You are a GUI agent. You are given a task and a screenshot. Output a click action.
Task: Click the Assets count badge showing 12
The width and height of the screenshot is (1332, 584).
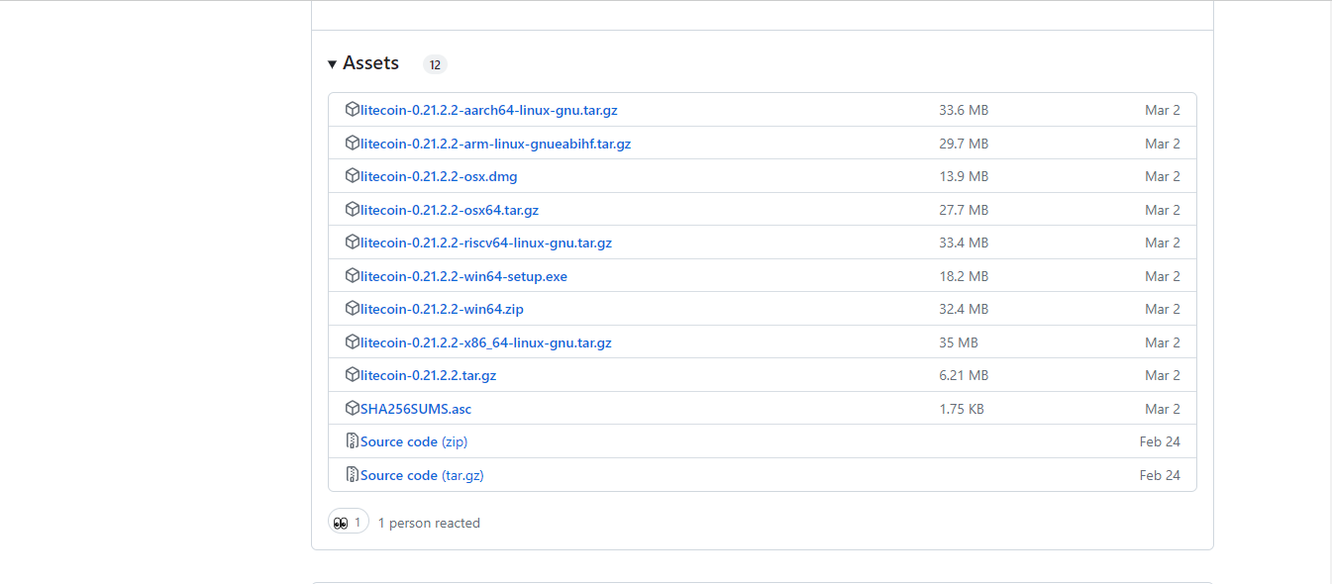coord(435,64)
